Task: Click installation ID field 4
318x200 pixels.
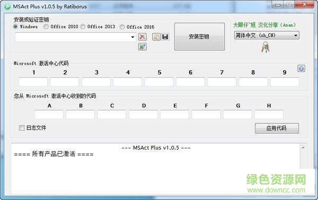Action: [128, 82]
